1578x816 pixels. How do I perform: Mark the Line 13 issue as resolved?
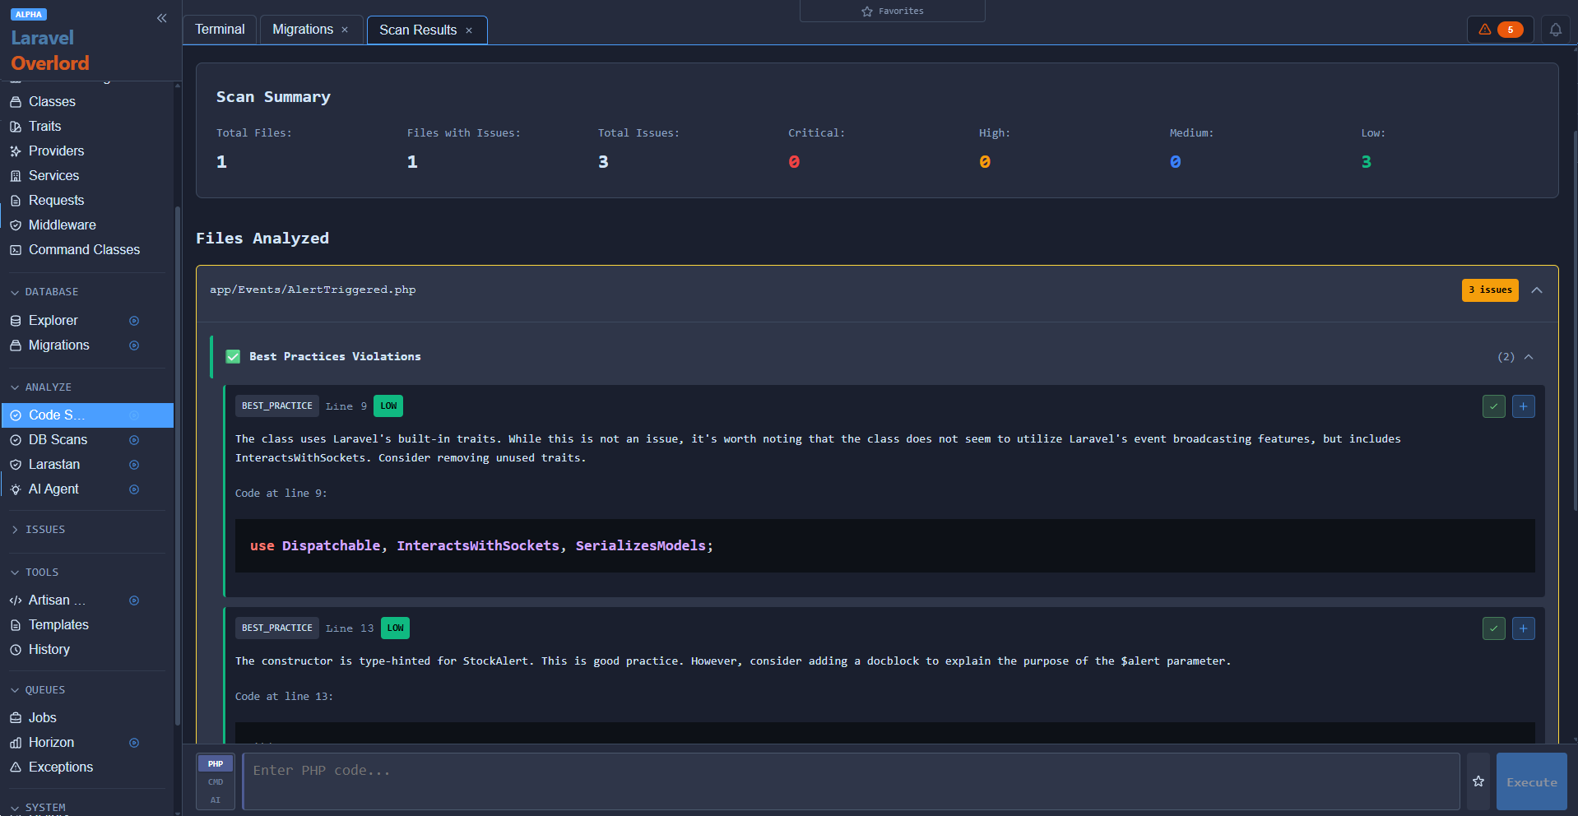tap(1494, 628)
